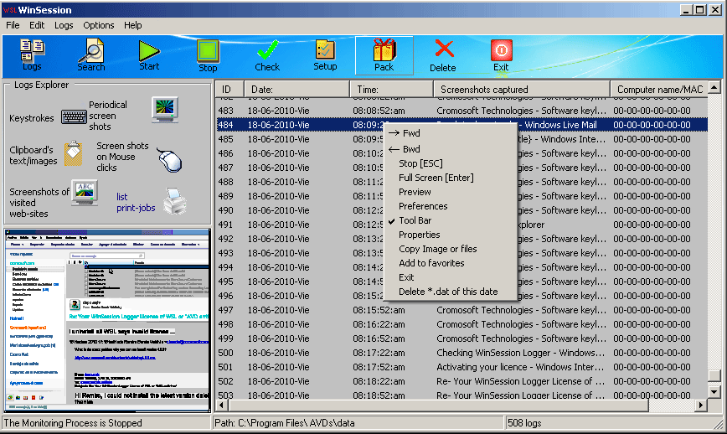The width and height of the screenshot is (727, 434).
Task: Click the scroll down arrow of log list
Action: click(714, 391)
